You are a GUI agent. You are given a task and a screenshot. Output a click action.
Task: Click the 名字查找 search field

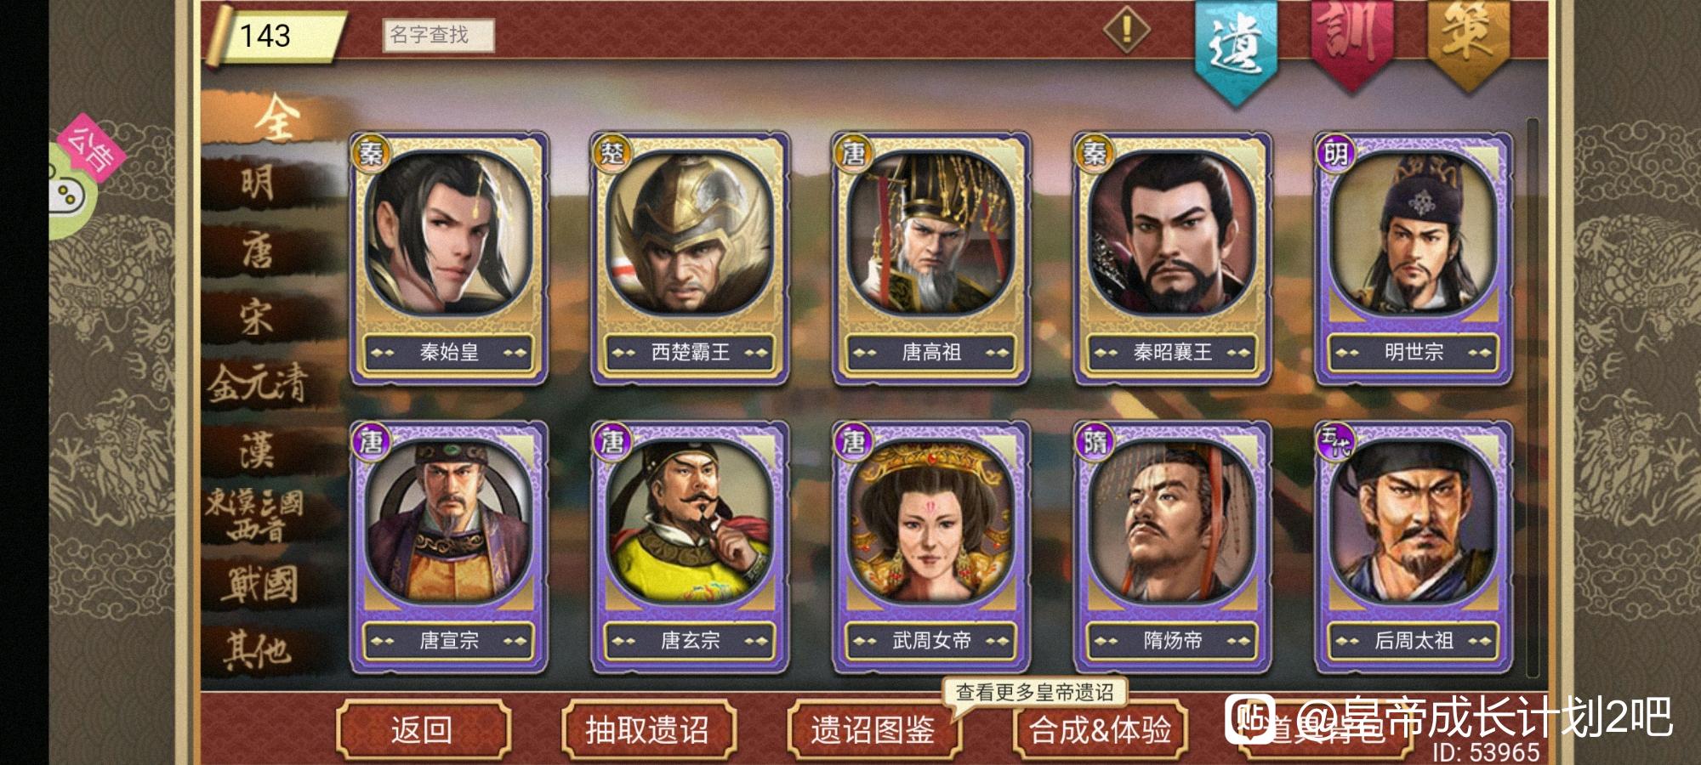438,35
